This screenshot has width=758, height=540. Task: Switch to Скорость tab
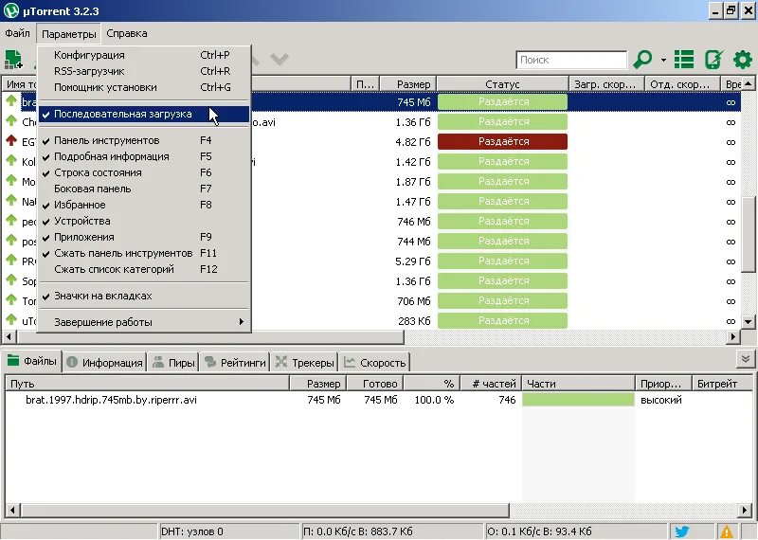374,363
